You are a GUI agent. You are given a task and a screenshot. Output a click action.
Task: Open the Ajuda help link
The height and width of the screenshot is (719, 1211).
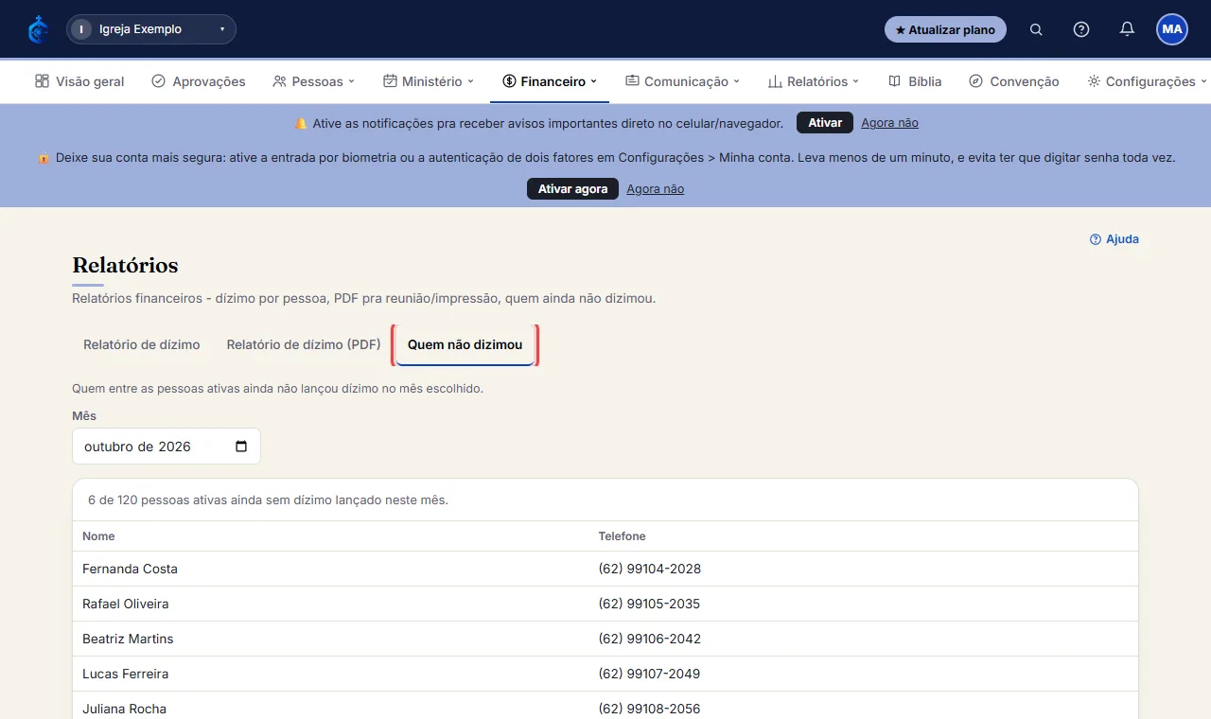coord(1114,239)
